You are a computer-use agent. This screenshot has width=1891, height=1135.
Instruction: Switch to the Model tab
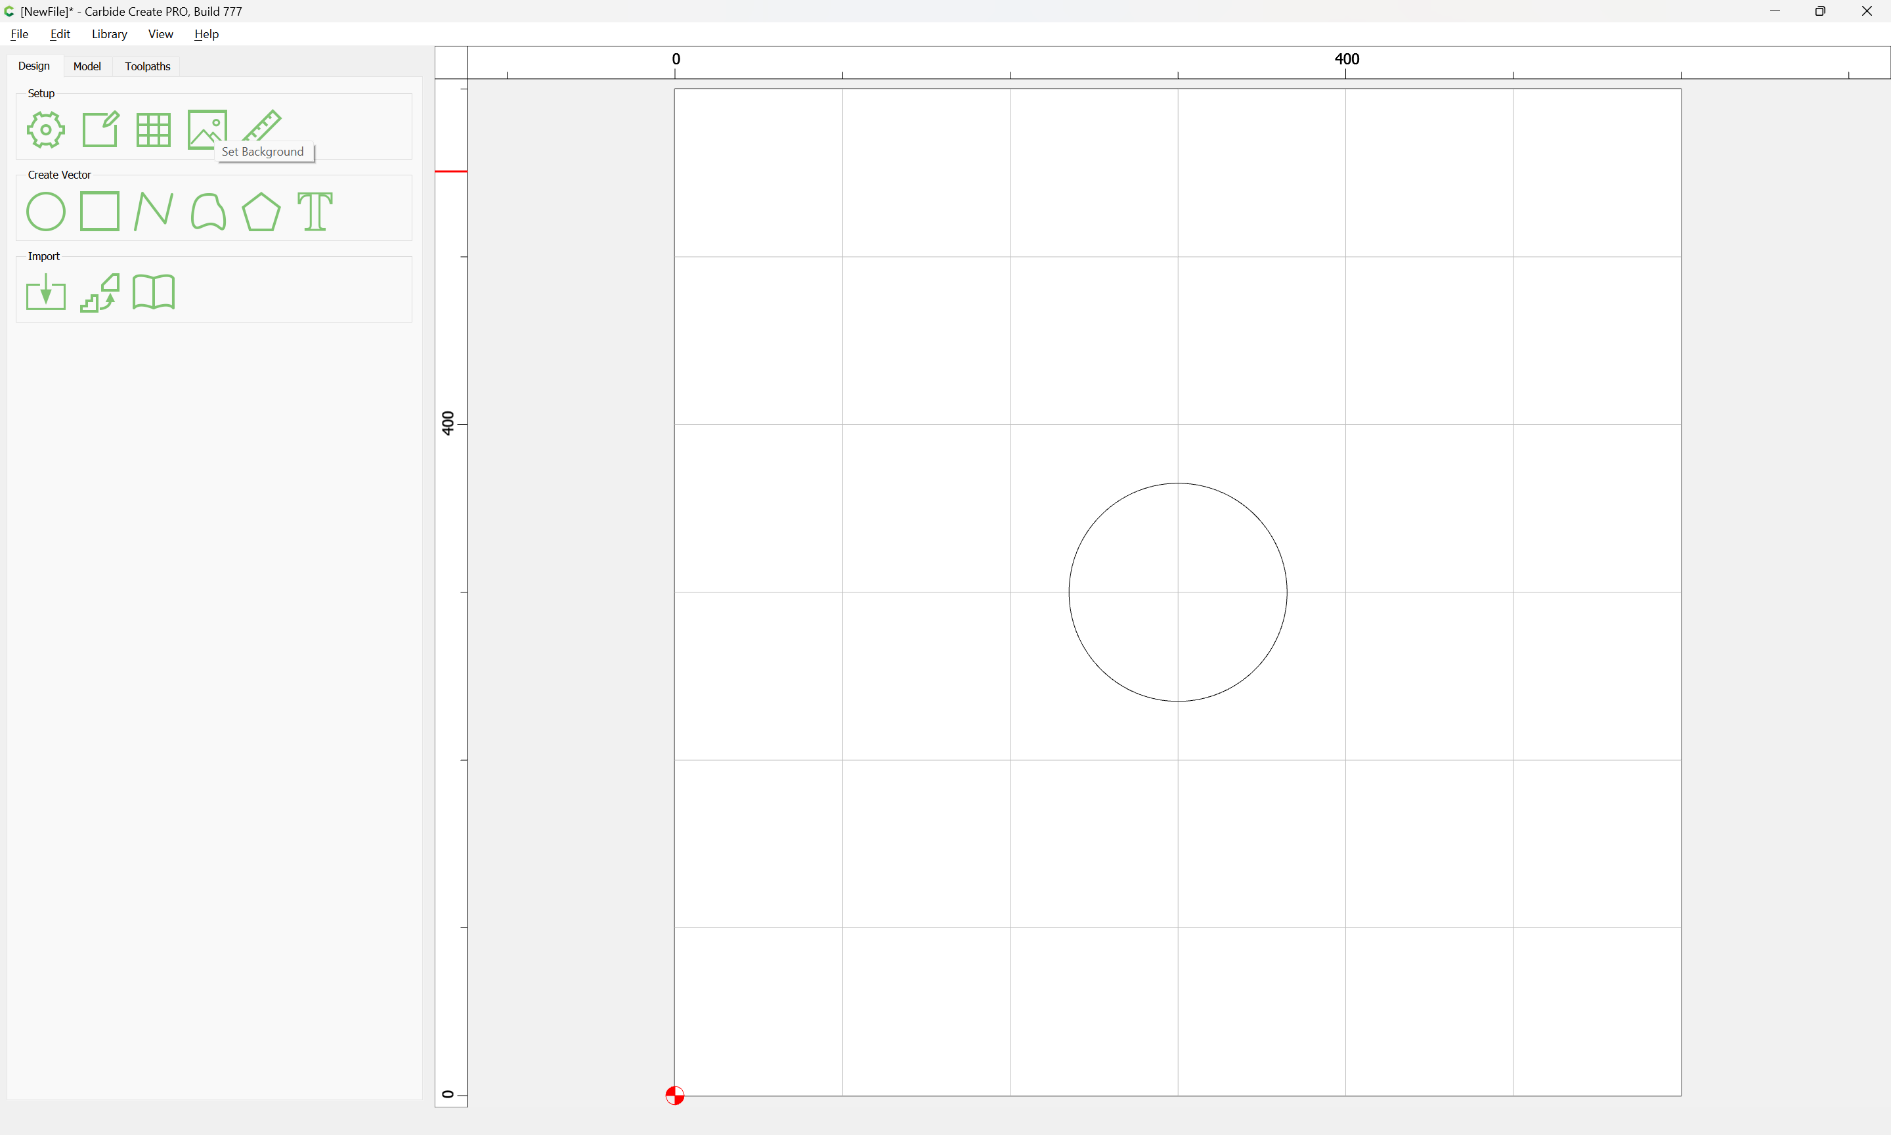[x=87, y=66]
